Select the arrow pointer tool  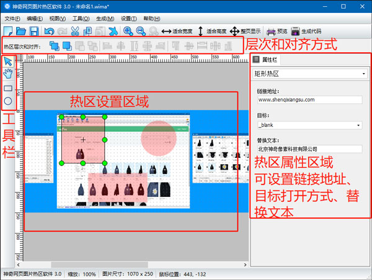click(x=8, y=62)
